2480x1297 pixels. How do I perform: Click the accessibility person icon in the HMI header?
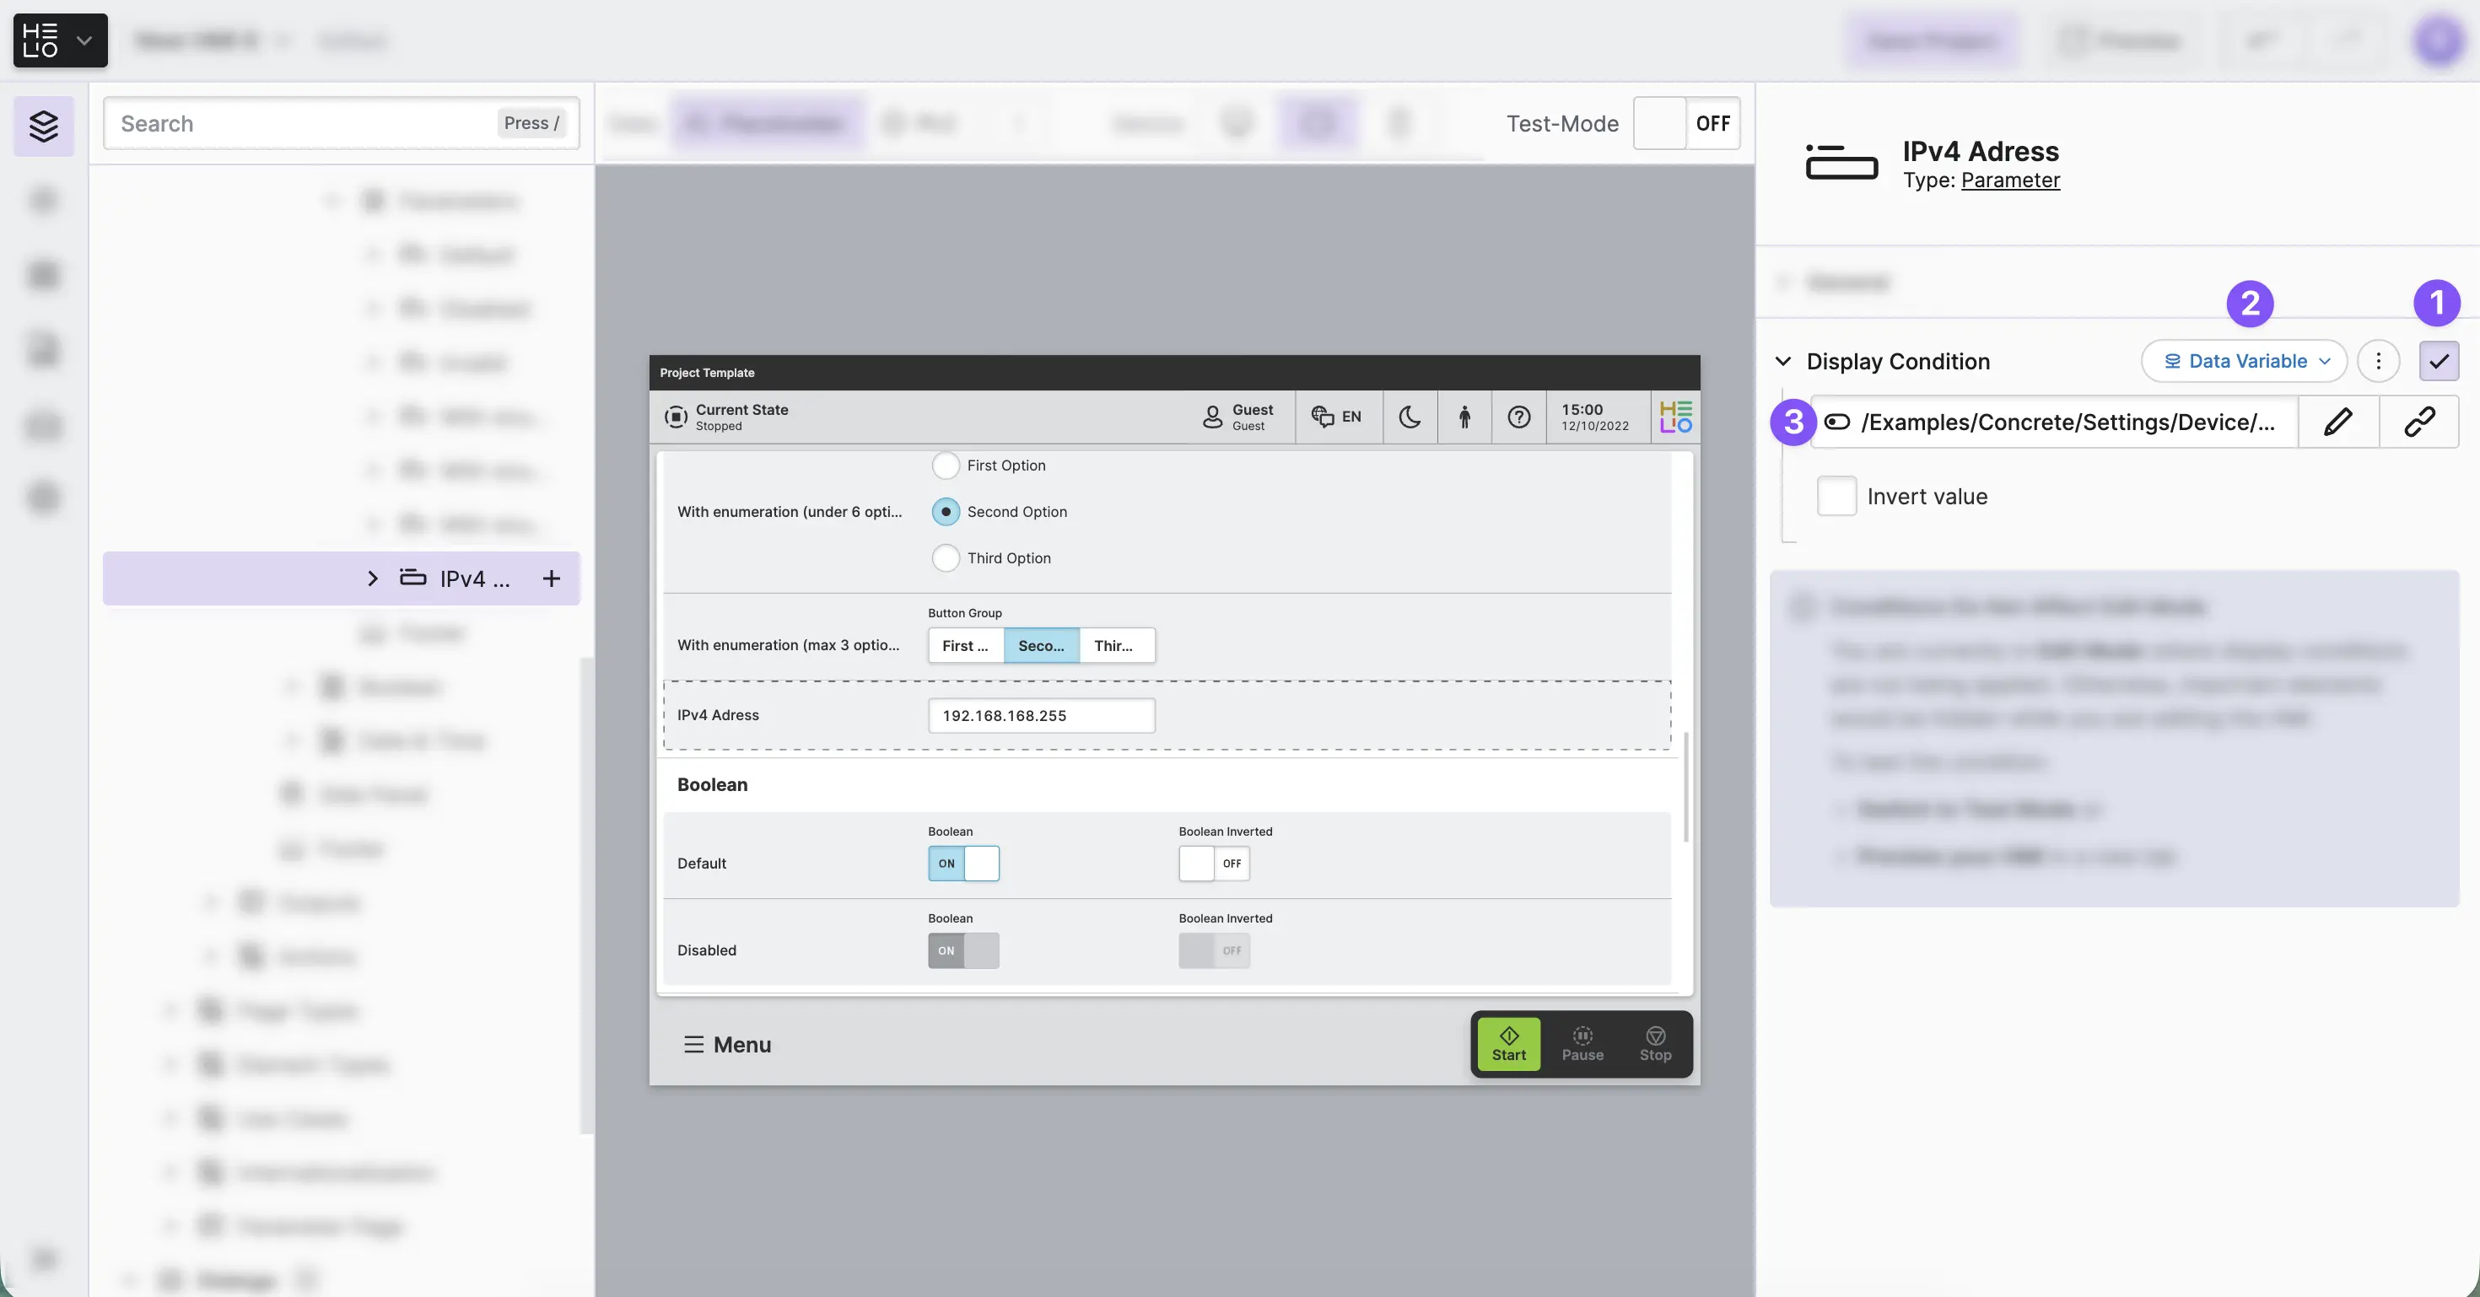pyautogui.click(x=1464, y=417)
